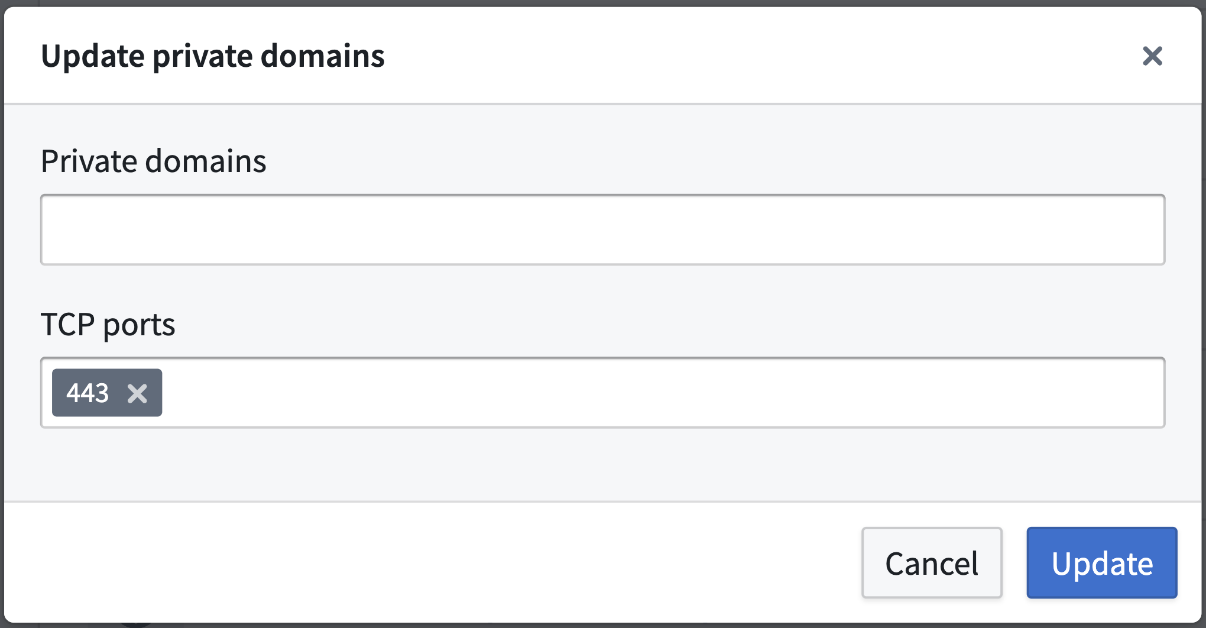Click the dialog footer beside Cancel

point(432,563)
